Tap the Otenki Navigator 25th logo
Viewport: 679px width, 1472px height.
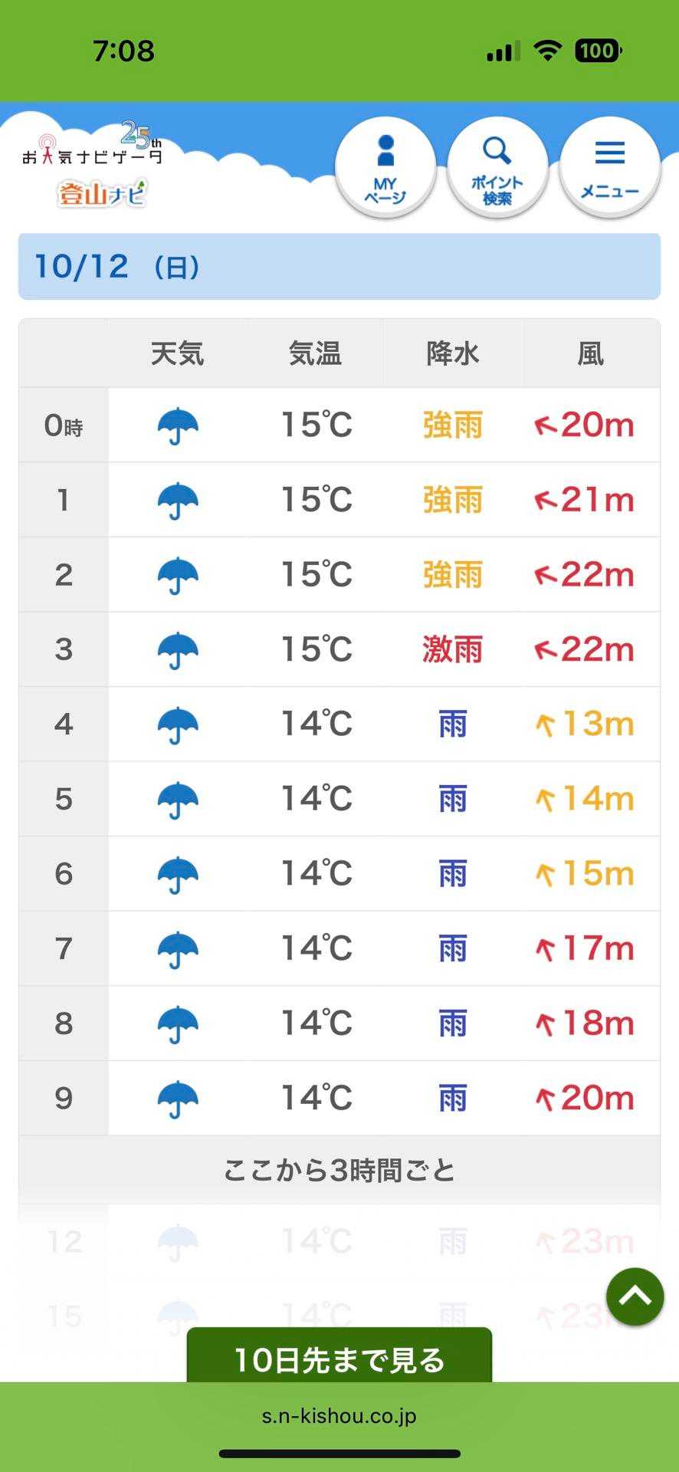coord(92,147)
